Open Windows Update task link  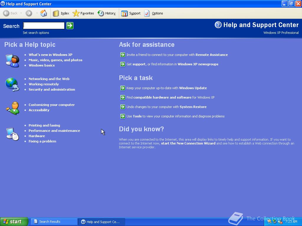click(167, 88)
